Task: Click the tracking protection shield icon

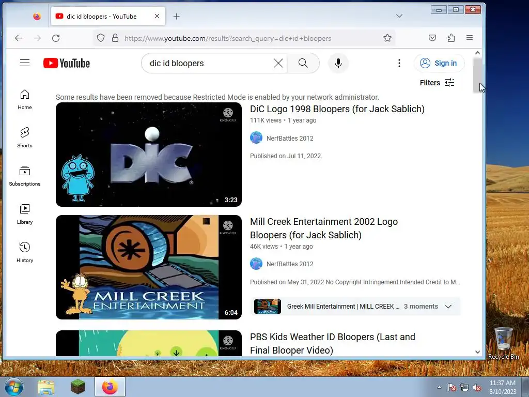Action: 101,38
